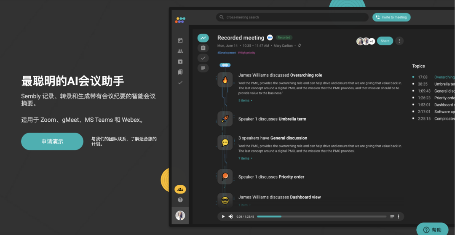Click the yellow group icon in the sidebar

tap(180, 190)
